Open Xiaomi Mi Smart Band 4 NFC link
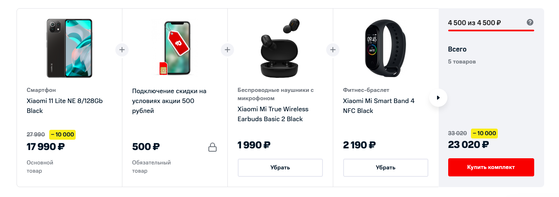The width and height of the screenshot is (559, 197). [x=379, y=106]
